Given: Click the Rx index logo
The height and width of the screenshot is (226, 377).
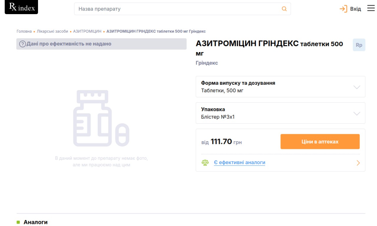Looking at the screenshot, I should (22, 7).
